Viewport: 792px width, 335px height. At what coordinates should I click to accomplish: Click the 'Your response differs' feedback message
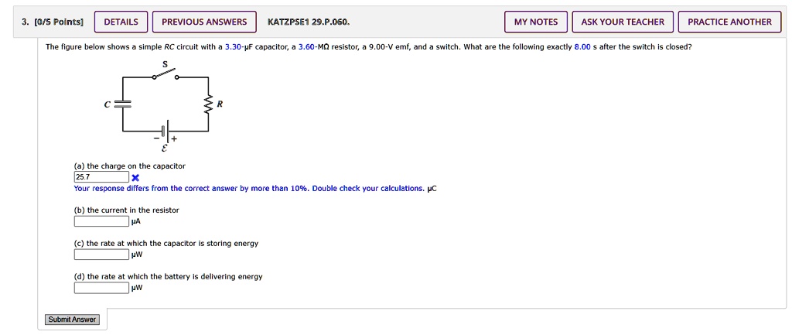click(248, 189)
